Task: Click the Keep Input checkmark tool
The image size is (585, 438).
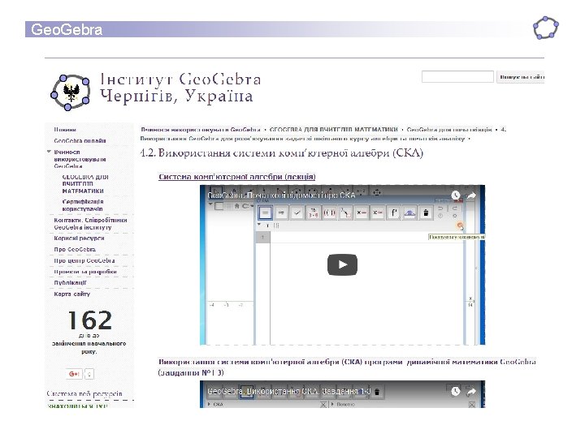Action: pos(297,213)
